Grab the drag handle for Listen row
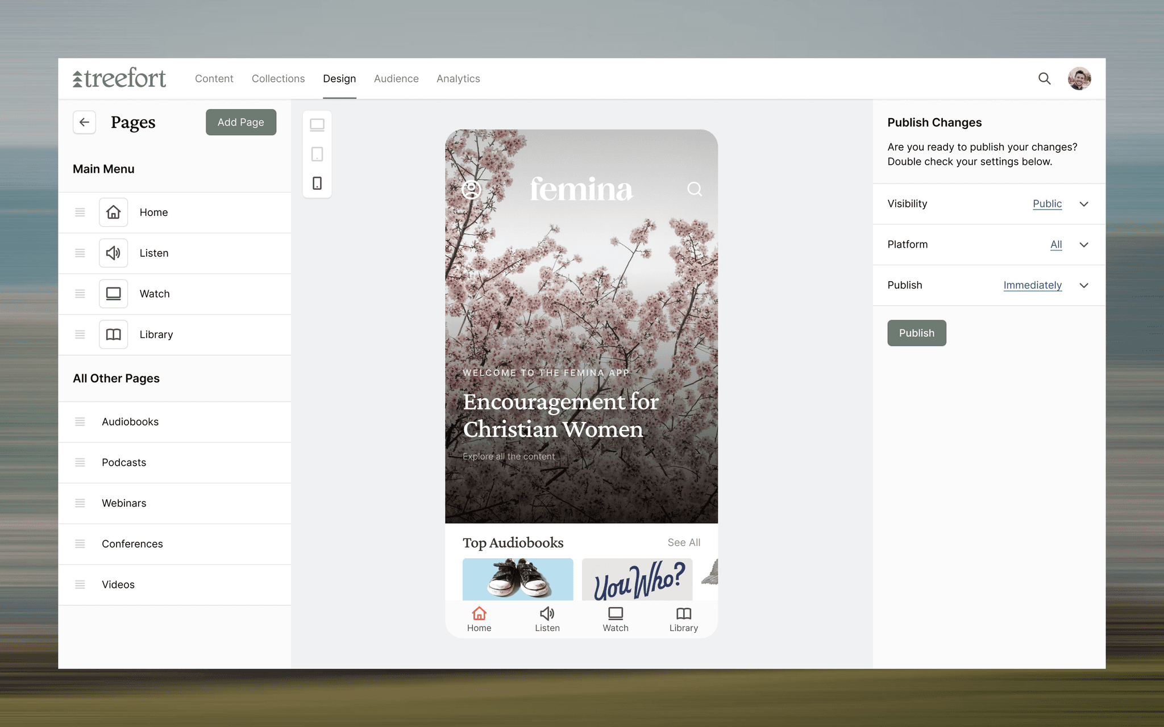The height and width of the screenshot is (727, 1164). [80, 253]
